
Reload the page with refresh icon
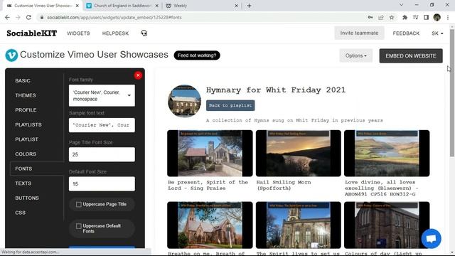[x=28, y=17]
